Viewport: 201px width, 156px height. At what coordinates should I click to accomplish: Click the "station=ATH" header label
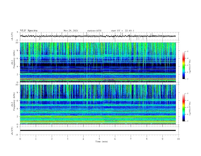pyautogui.click(x=94, y=31)
